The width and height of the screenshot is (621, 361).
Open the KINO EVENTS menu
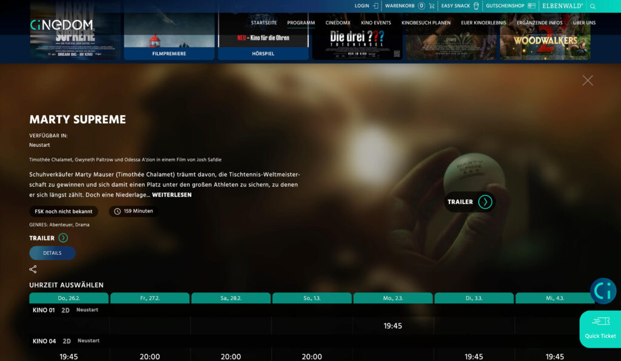click(376, 23)
